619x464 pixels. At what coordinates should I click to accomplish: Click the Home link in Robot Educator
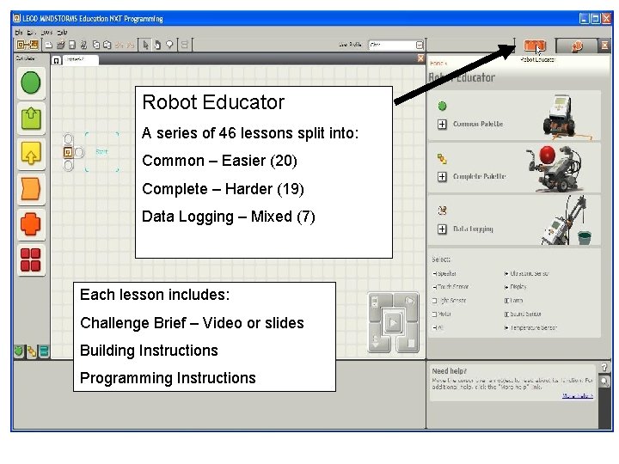pyautogui.click(x=438, y=64)
